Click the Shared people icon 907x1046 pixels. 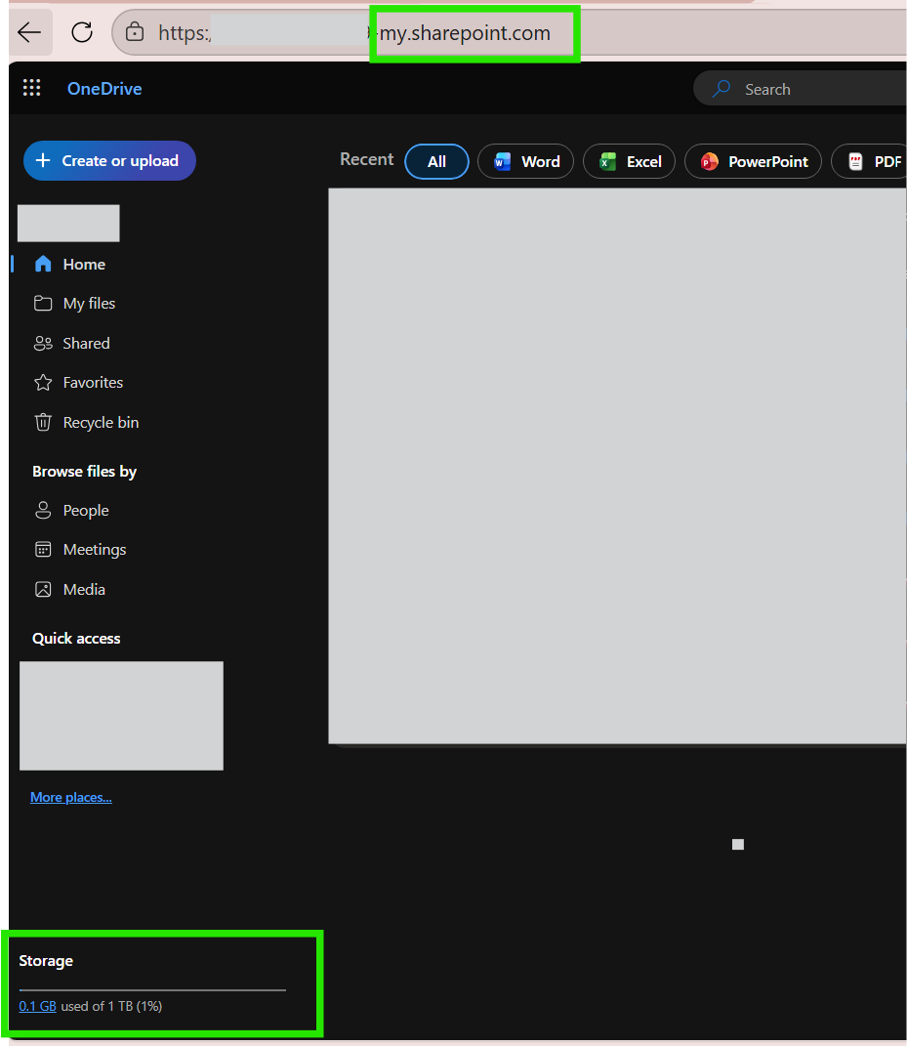[43, 344]
